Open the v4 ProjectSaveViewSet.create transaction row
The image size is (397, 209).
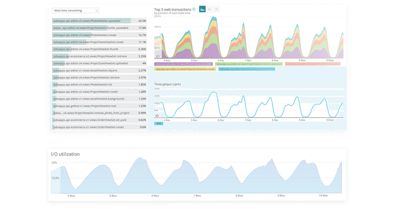pyautogui.click(x=99, y=42)
